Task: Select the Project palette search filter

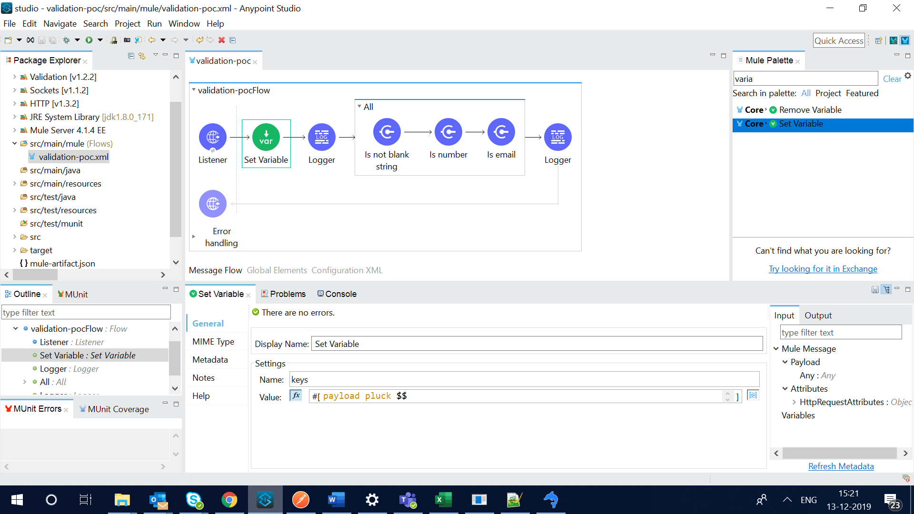Action: click(828, 93)
